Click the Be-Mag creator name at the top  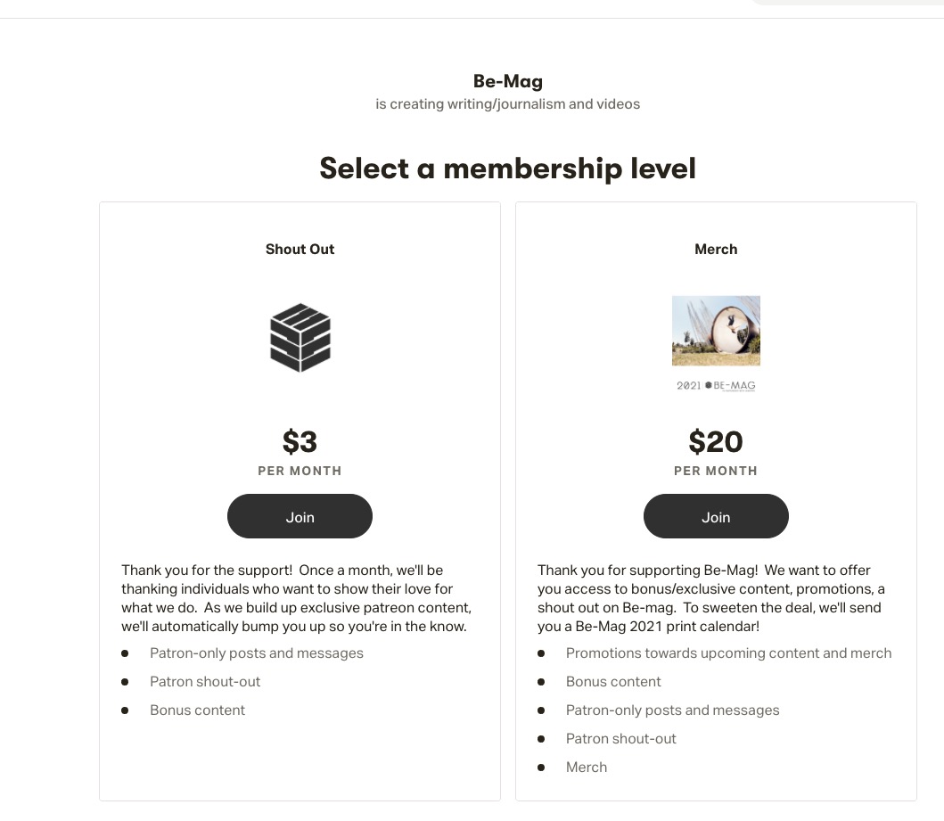tap(507, 81)
